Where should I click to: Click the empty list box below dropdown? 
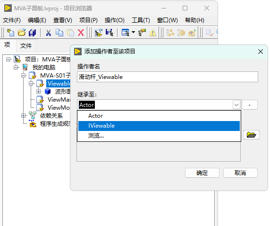159,151
